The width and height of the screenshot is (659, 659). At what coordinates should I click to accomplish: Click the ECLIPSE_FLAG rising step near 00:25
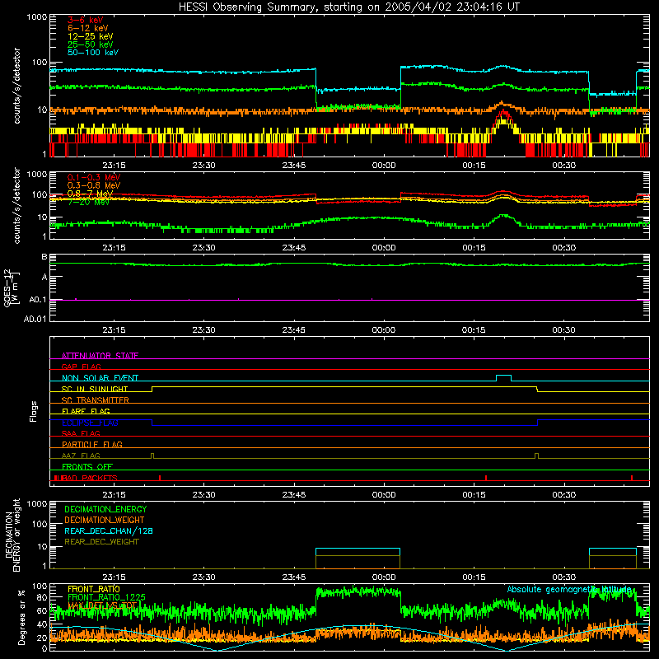pos(538,423)
